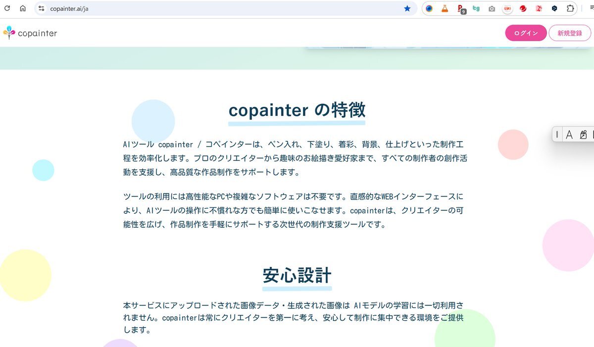This screenshot has height=347, width=594.
Task: Open the multicolored circle browser extension
Action: coord(429,8)
